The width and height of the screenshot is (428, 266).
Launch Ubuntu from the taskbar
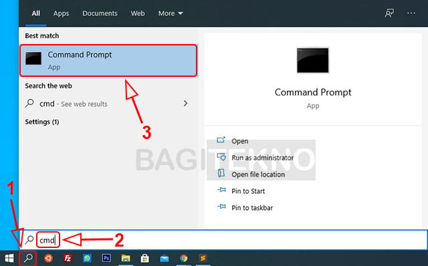[48, 258]
